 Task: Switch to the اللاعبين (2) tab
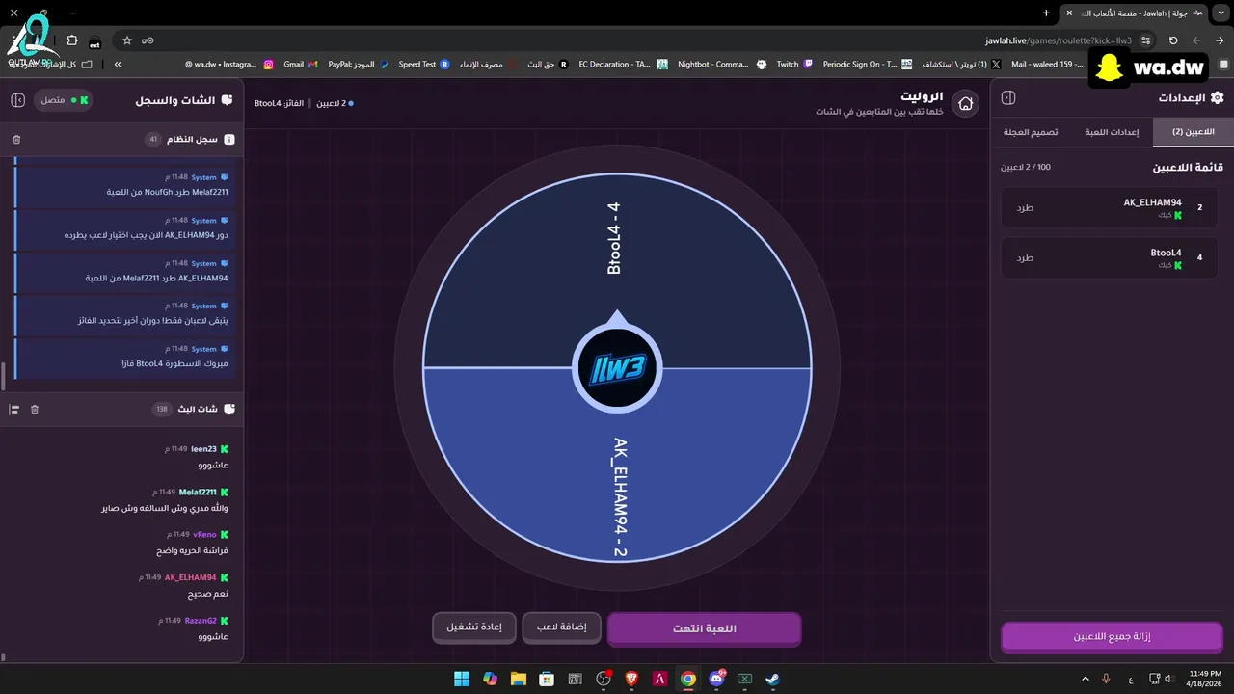tap(1193, 132)
